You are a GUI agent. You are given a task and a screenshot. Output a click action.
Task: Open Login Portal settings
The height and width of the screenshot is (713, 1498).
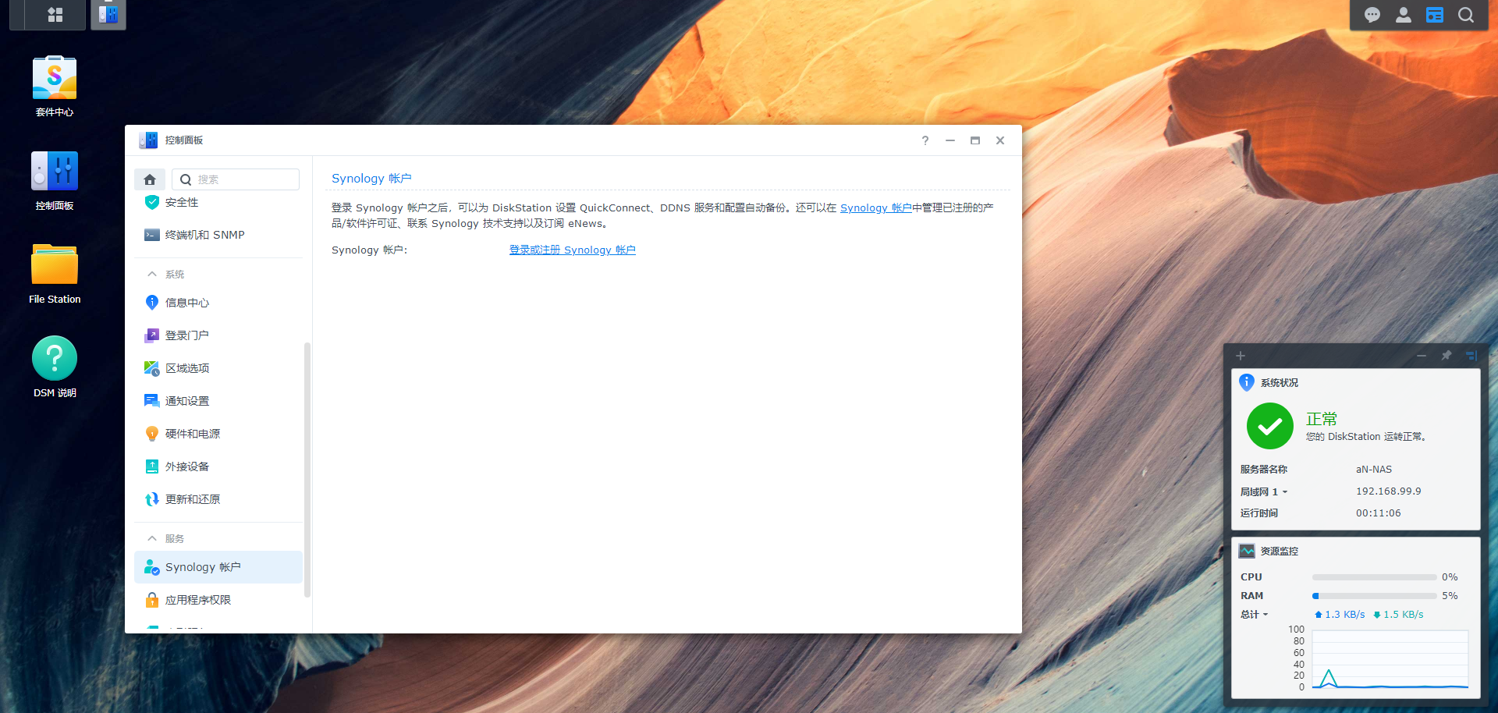point(218,335)
